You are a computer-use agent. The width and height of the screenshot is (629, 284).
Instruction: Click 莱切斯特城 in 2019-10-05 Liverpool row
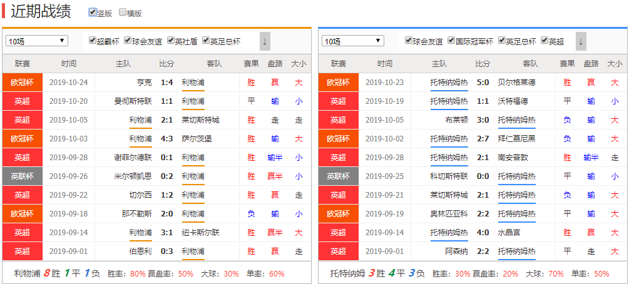point(200,120)
